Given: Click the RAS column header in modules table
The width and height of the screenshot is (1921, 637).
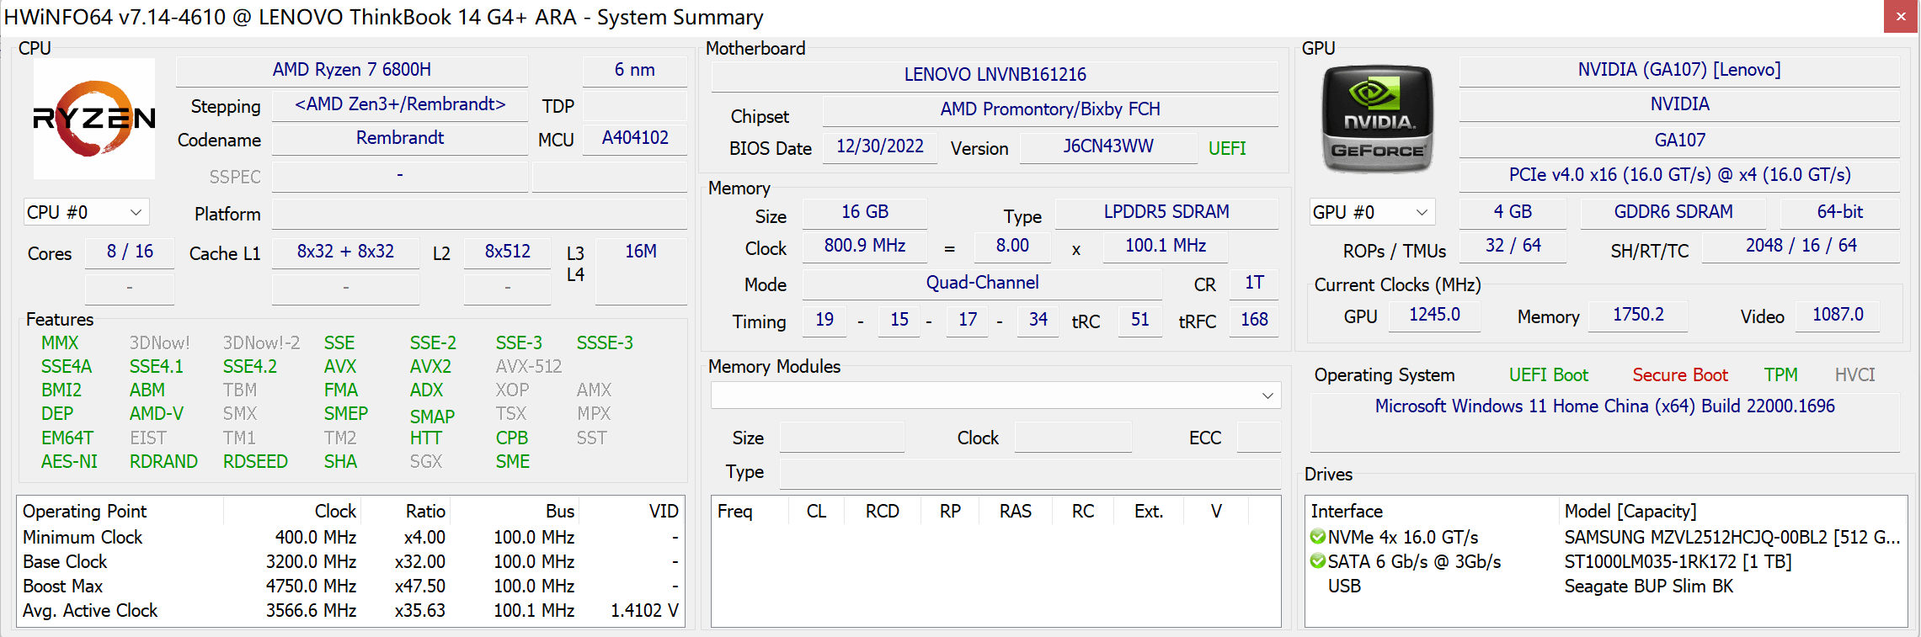Looking at the screenshot, I should pos(1015,512).
